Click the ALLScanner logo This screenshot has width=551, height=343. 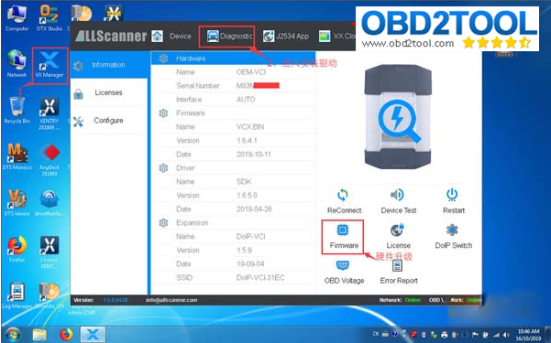click(111, 36)
